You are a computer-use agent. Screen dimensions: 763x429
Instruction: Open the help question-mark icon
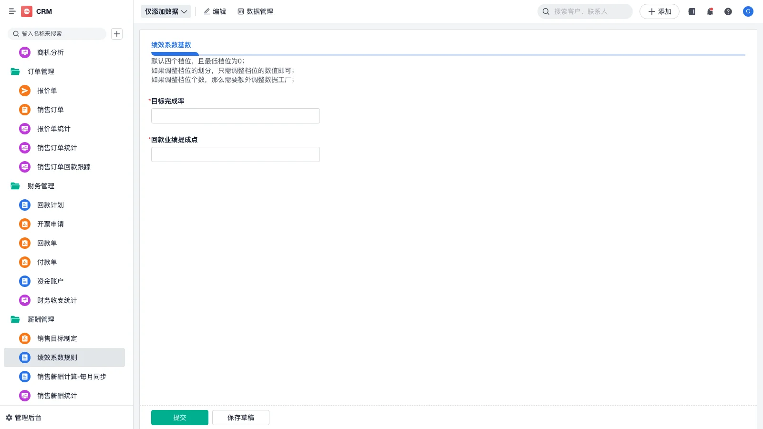[728, 11]
